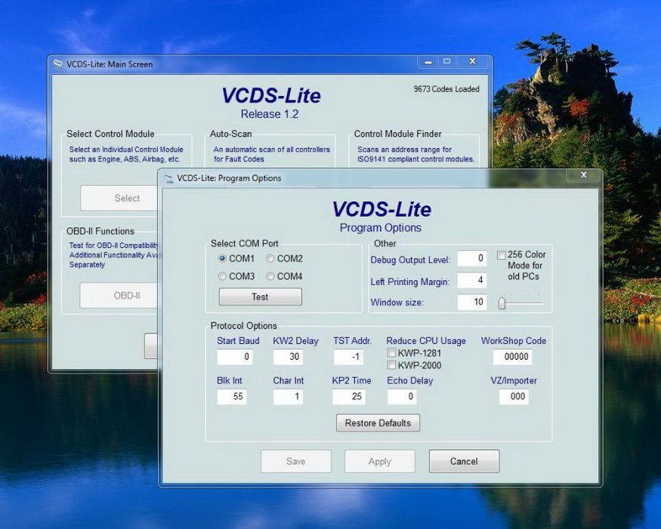Click VCDS-Lite icon in Main Screen title bar
The image size is (661, 529).
(57, 64)
